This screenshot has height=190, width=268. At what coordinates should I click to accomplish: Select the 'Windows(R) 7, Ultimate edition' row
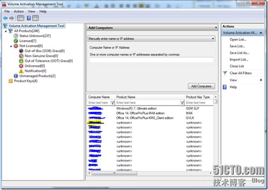[x=150, y=109]
